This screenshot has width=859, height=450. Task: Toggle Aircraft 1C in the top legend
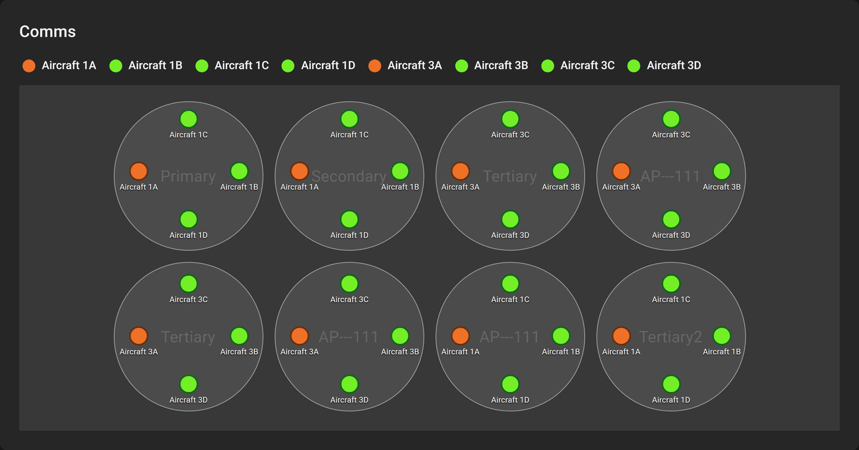pos(232,65)
